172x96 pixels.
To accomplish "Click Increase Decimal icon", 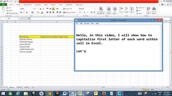I will [x=91, y=13].
